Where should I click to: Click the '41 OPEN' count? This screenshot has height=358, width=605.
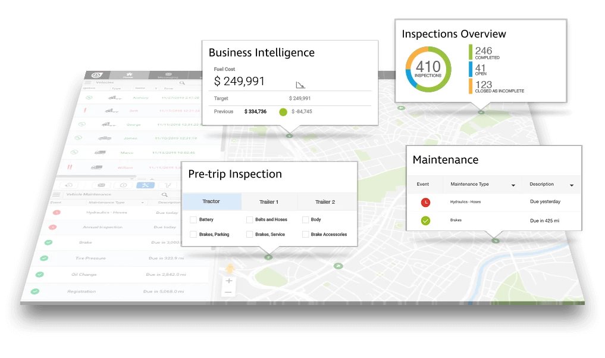[481, 70]
